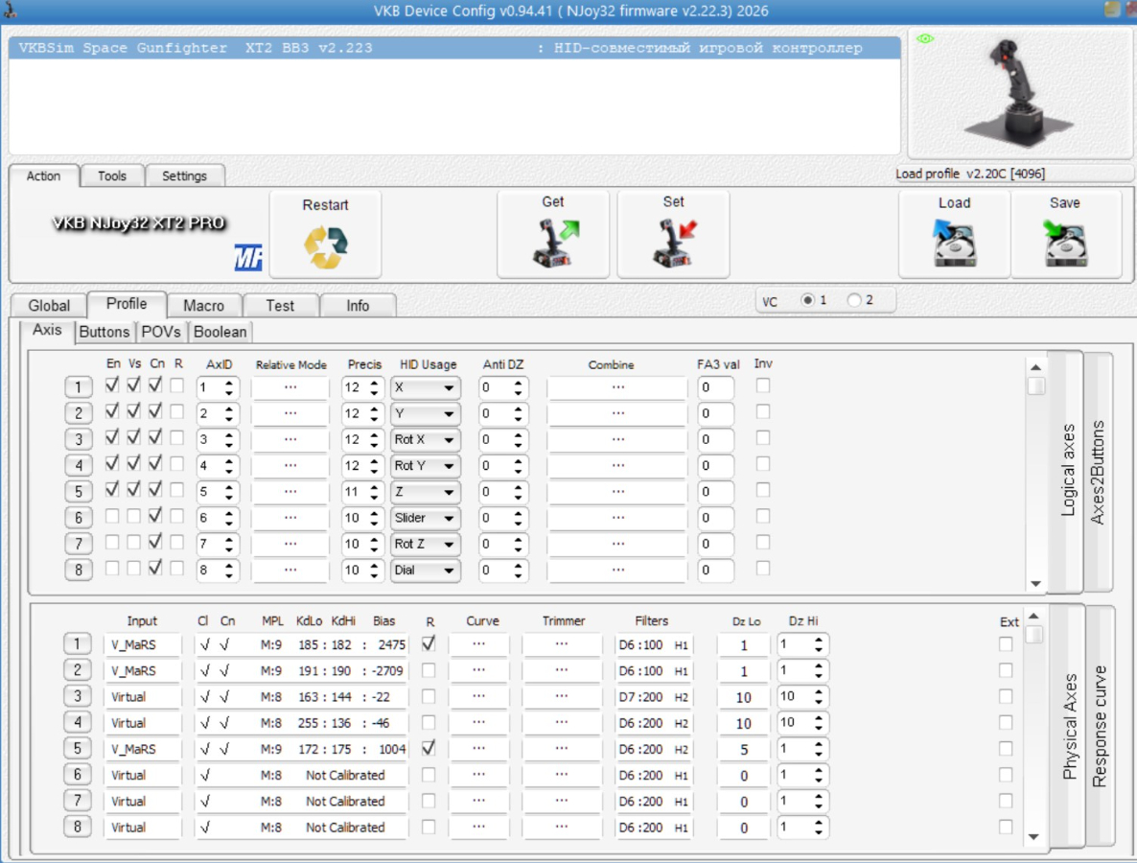This screenshot has width=1137, height=863.
Task: Switch to the Boolean sub-tab
Action: tap(220, 332)
